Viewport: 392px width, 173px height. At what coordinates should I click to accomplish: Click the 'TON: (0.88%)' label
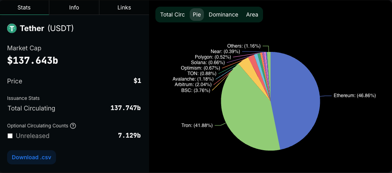coord(202,73)
